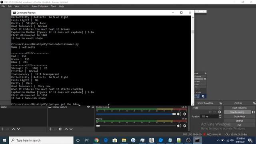Click Start Streaming button
The width and height of the screenshot is (256, 144).
coord(239,108)
